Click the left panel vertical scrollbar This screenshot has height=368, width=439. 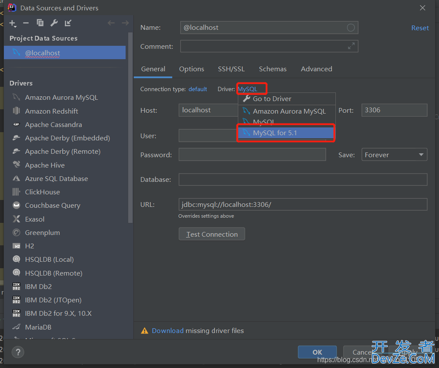(130, 127)
